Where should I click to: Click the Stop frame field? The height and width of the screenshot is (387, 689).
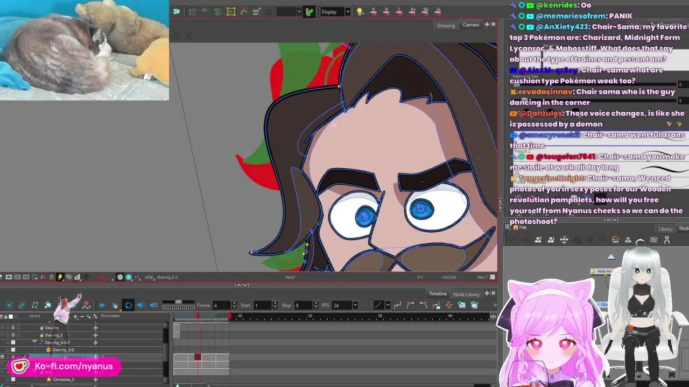coord(303,305)
